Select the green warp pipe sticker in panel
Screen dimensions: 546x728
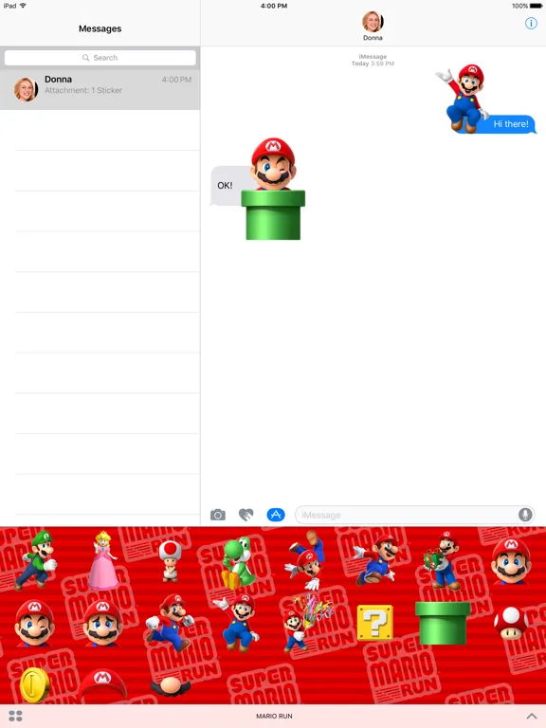tap(443, 623)
